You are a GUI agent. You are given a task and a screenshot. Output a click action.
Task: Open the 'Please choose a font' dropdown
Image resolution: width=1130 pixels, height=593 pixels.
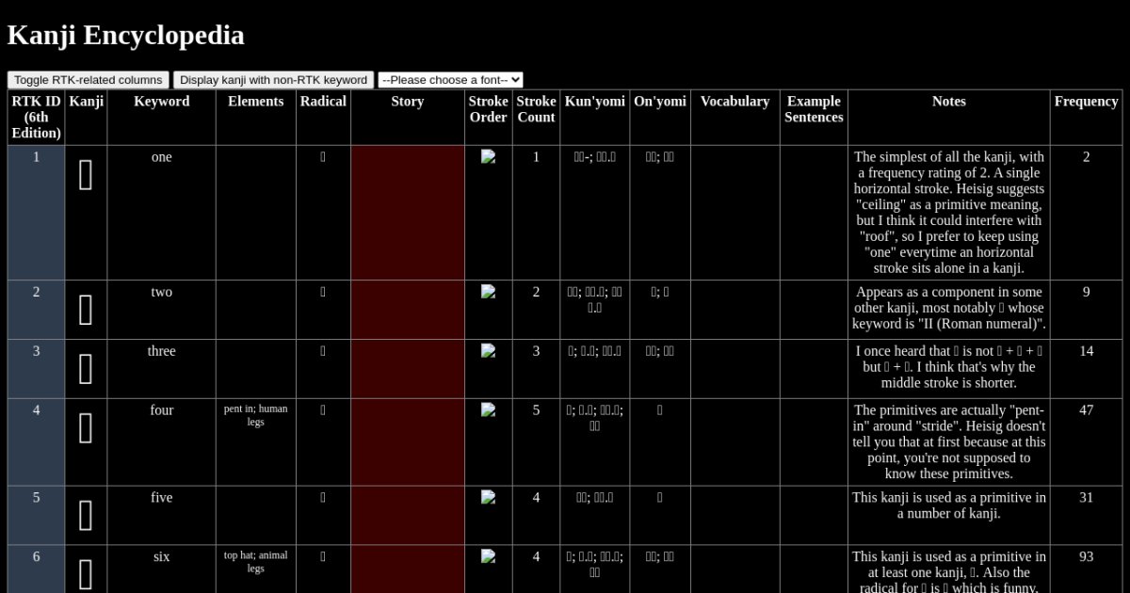tap(450, 80)
